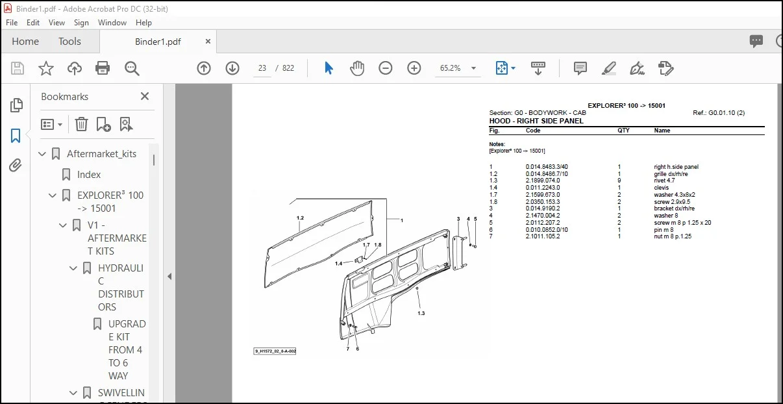Go to next page arrow
Screen dimensions: 783x404
232,68
